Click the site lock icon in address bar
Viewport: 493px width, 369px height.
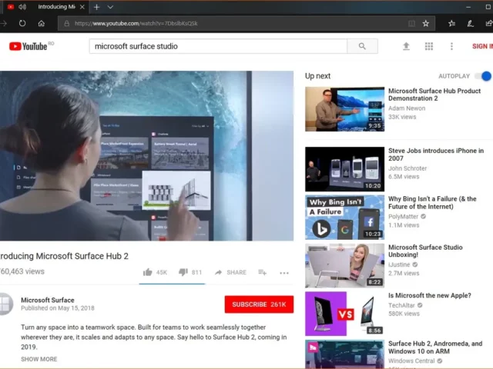point(67,24)
